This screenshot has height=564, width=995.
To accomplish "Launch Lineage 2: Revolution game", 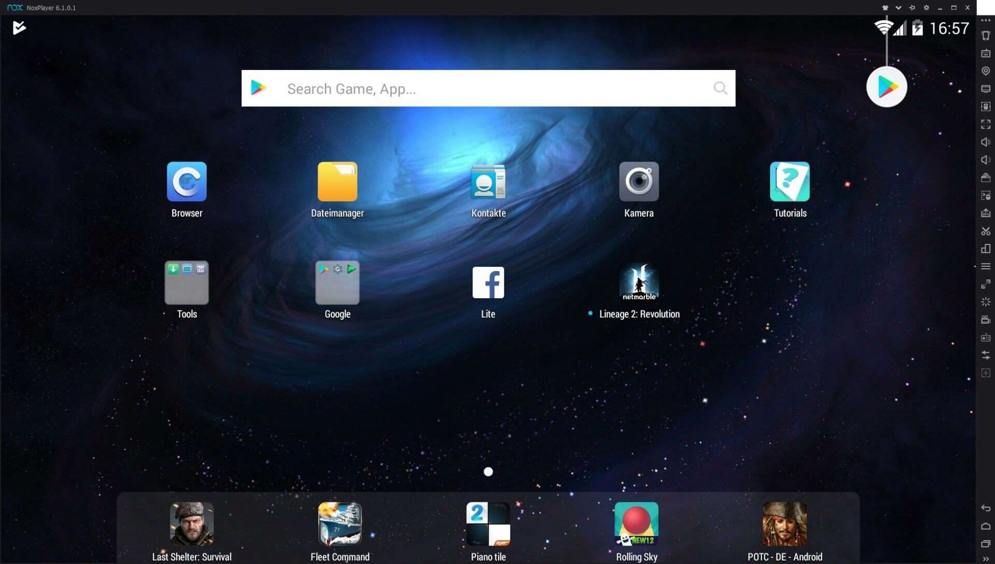I will tap(639, 283).
